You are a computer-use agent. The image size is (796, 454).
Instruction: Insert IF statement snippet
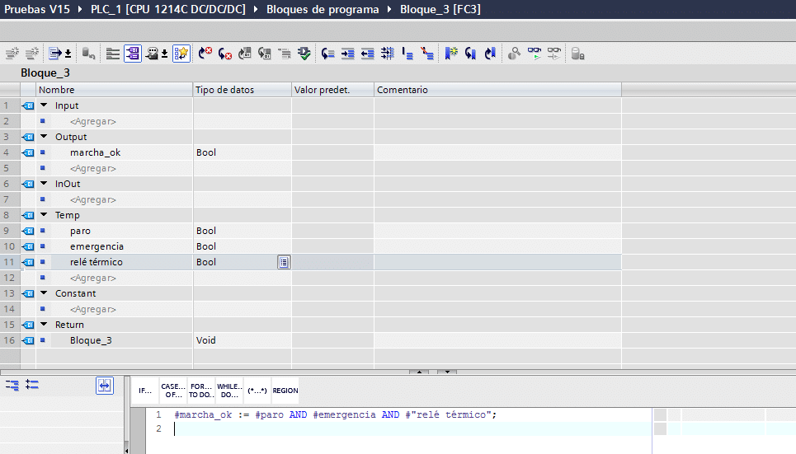(144, 391)
